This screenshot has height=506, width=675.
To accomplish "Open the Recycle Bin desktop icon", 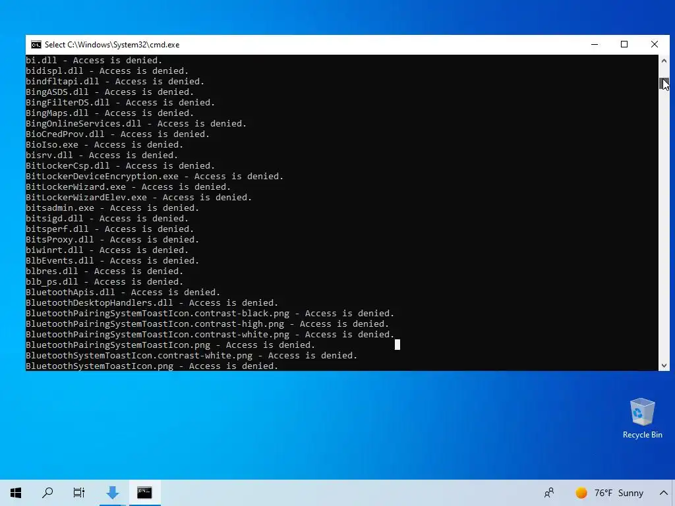I will point(642,418).
